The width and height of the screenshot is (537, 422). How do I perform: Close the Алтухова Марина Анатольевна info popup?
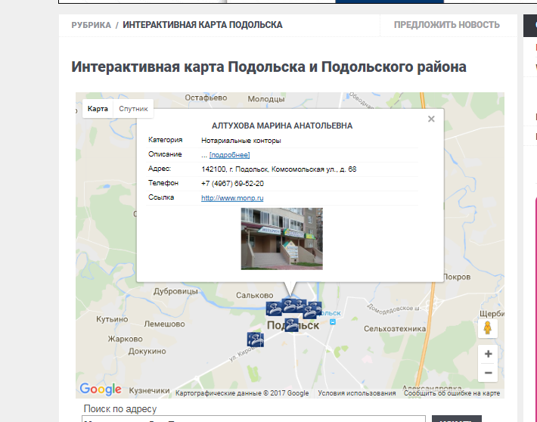[431, 119]
